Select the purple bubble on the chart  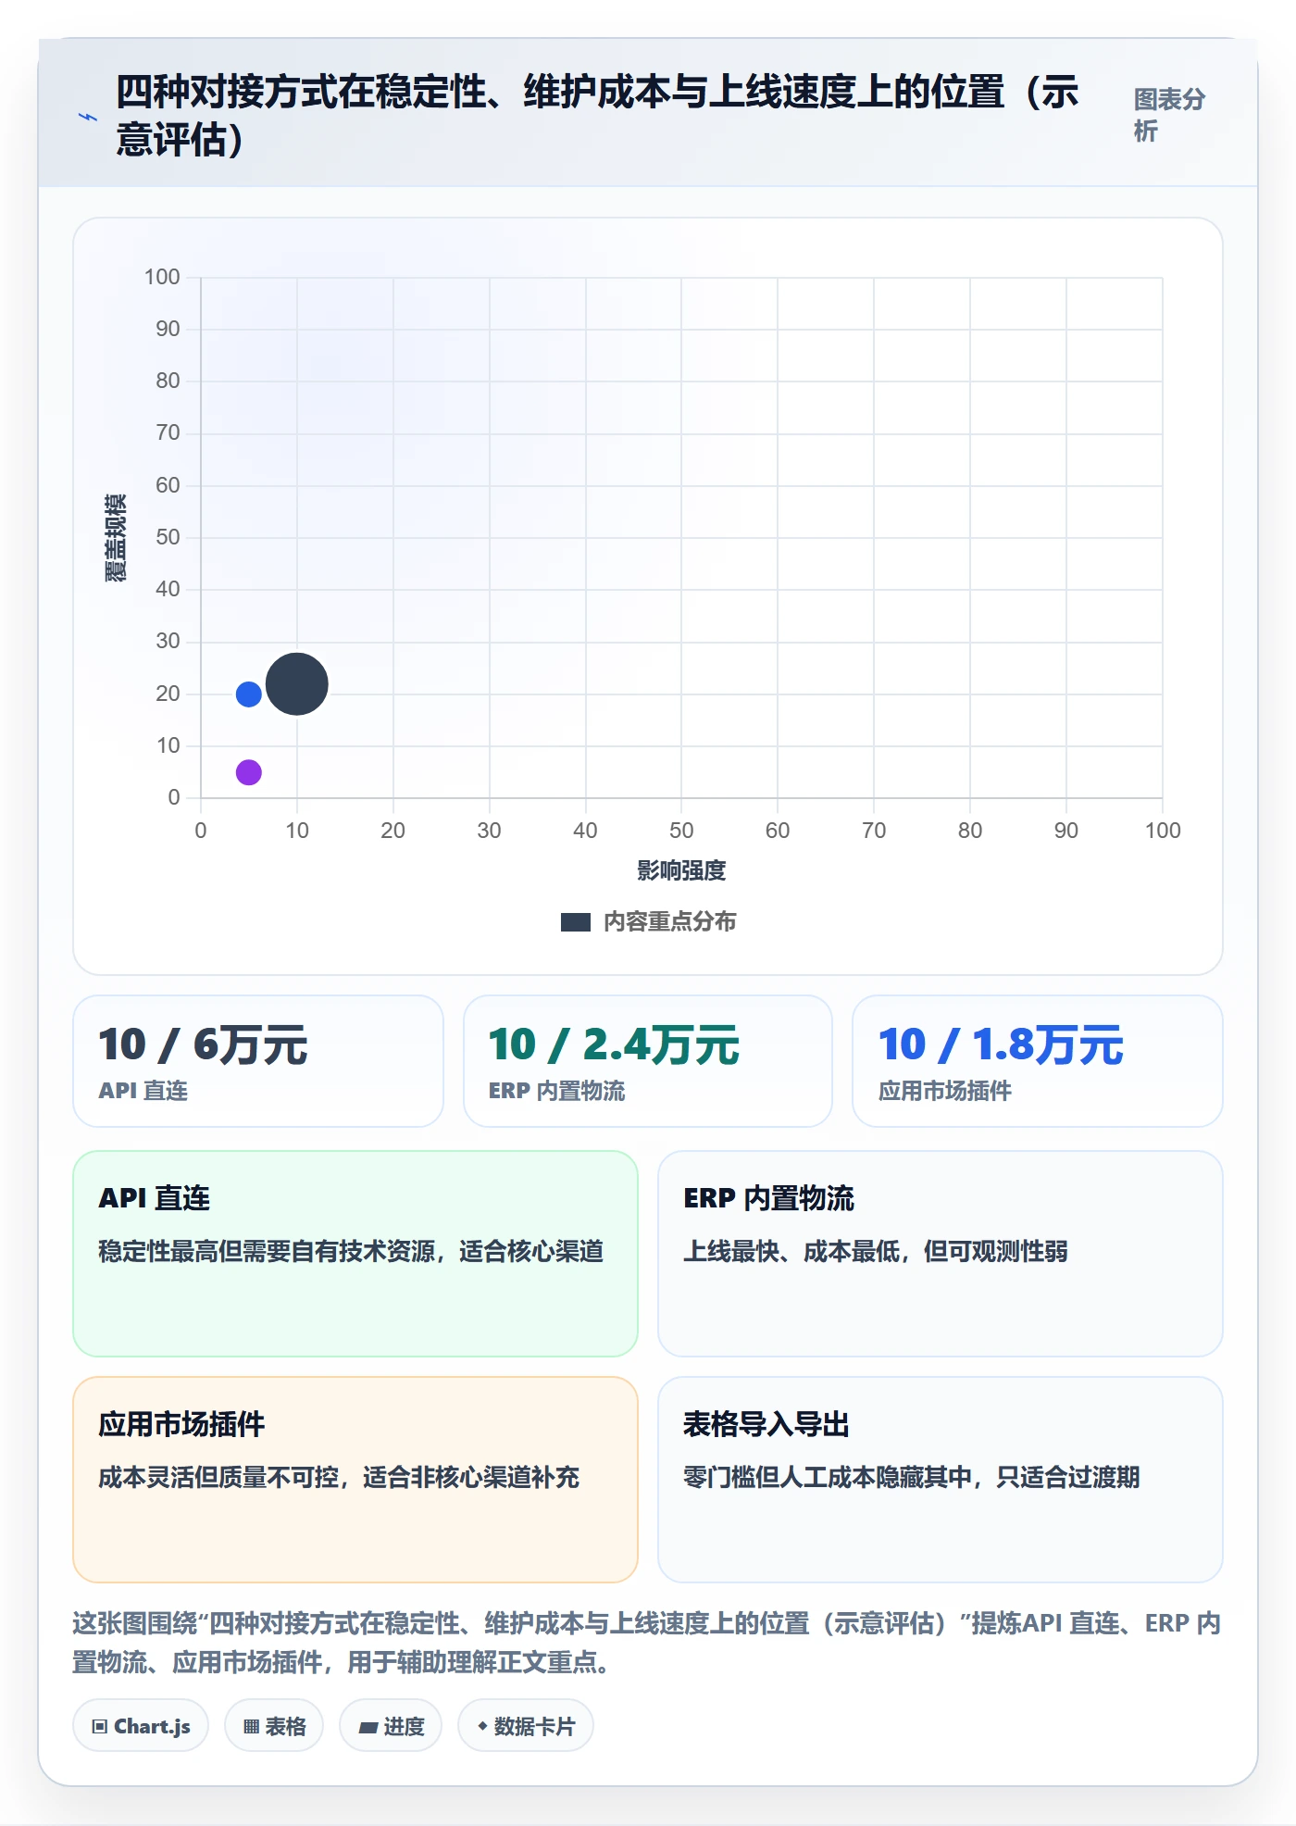[248, 771]
